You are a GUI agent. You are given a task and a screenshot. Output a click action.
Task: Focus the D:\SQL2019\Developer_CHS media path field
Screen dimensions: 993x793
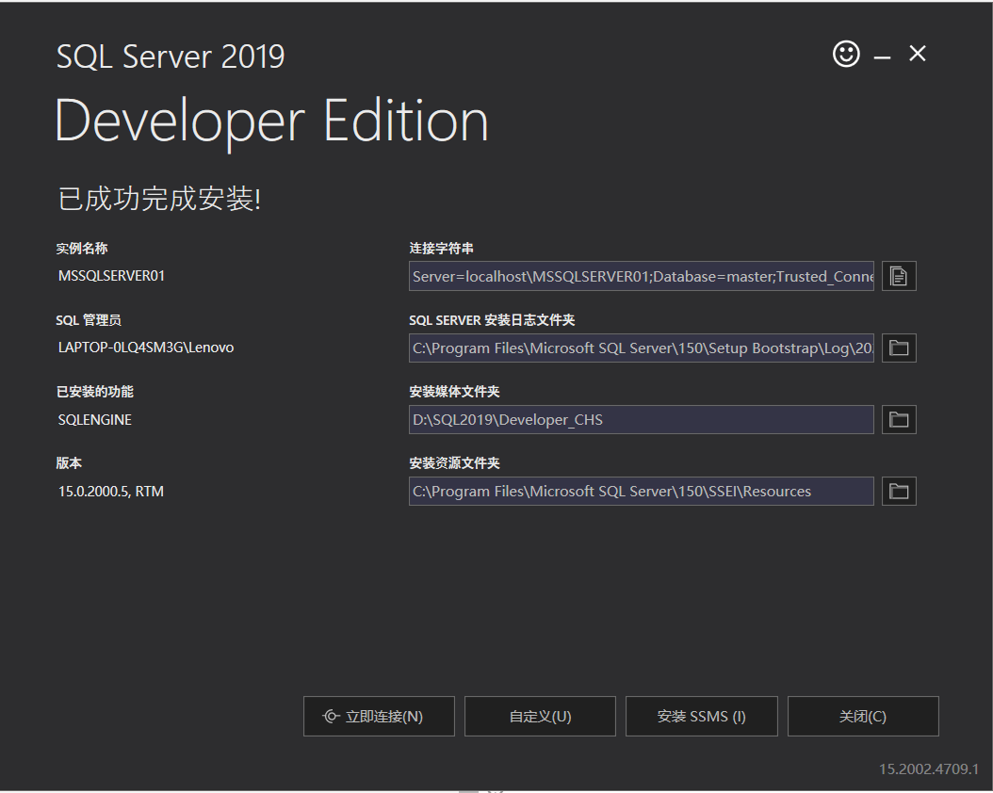(x=641, y=419)
